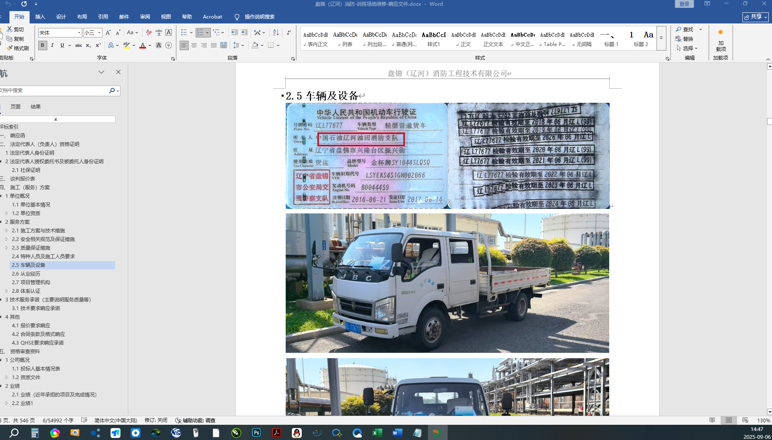The width and height of the screenshot is (772, 440).
Task: Show or hide paragraph marks
Action: (x=289, y=32)
